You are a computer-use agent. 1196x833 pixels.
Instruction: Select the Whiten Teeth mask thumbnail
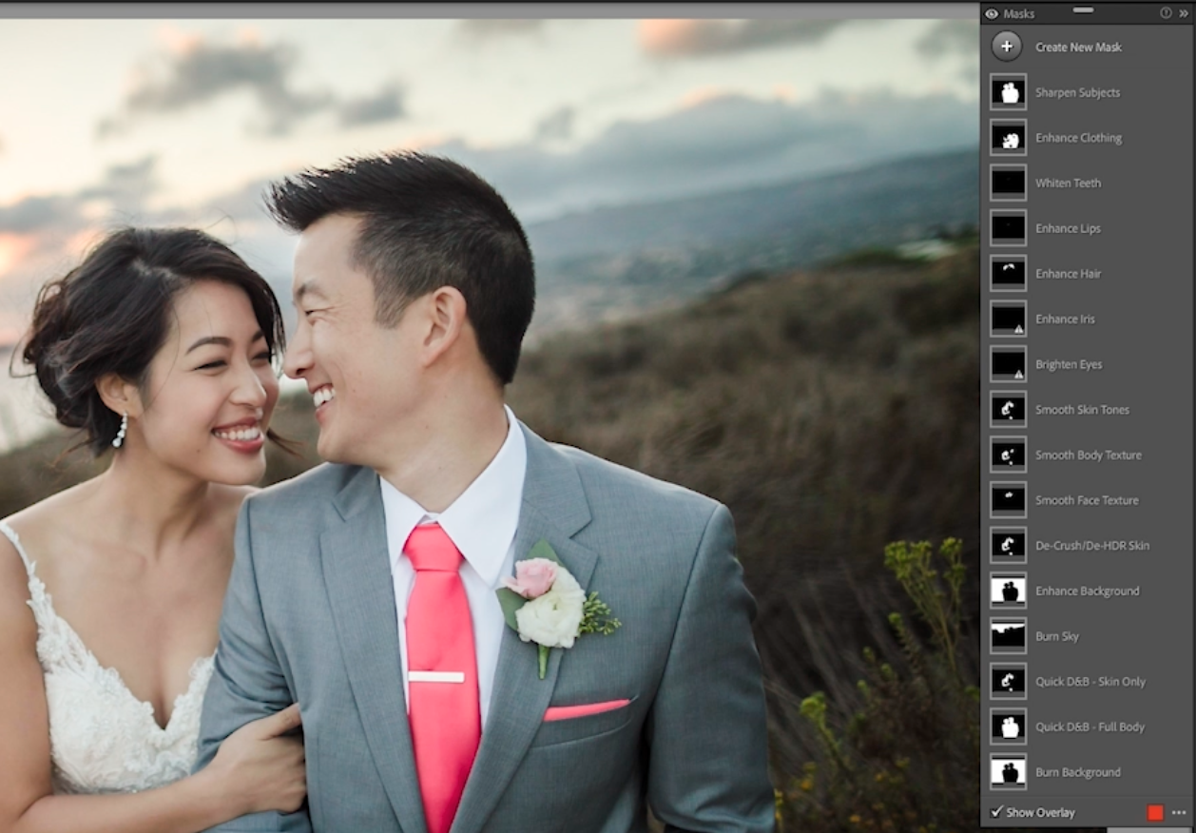click(x=1008, y=182)
